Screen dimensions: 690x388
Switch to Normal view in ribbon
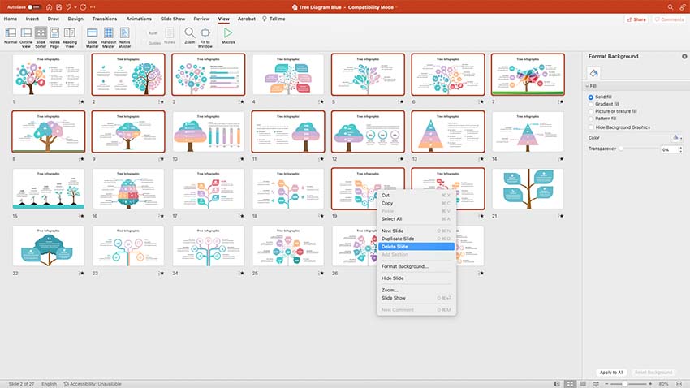click(11, 36)
